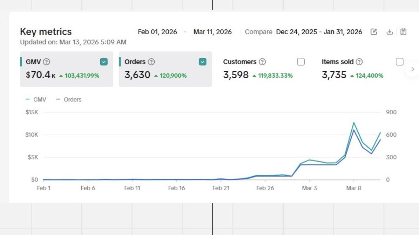This screenshot has height=235, width=419.
Task: Click the Items sold help icon
Action: pos(359,62)
